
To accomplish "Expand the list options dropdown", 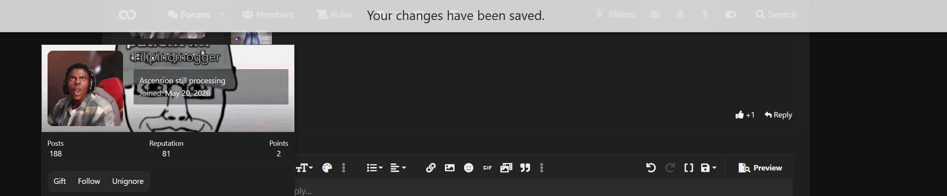I will pyautogui.click(x=374, y=168).
